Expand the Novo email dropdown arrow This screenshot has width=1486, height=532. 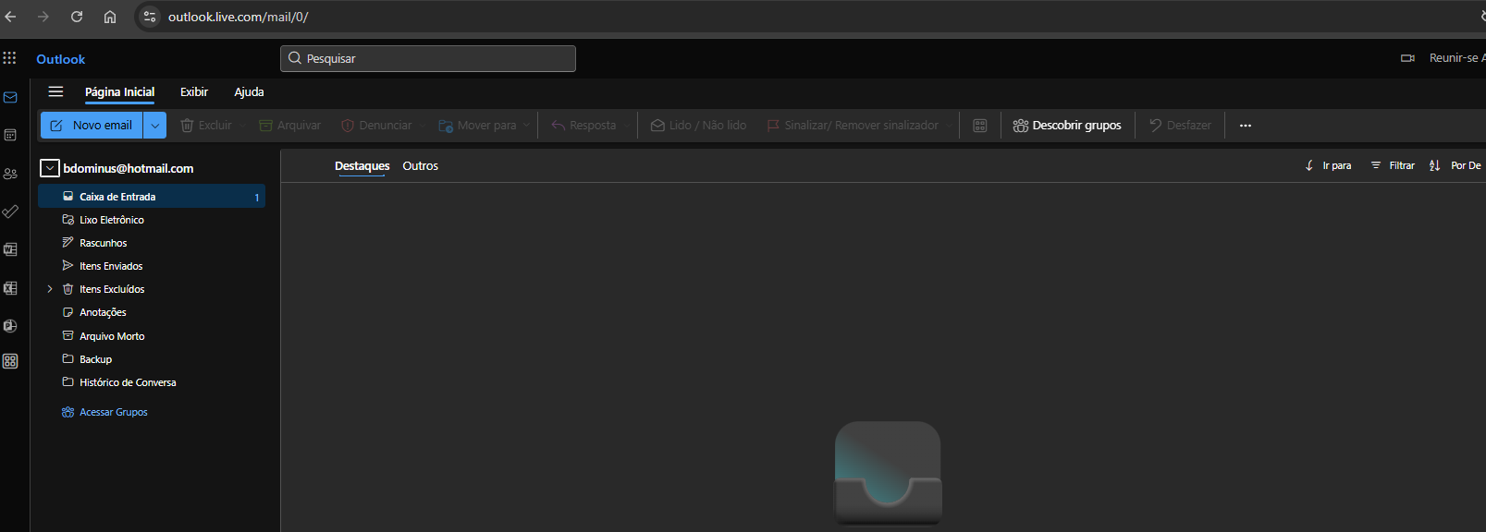pyautogui.click(x=155, y=126)
